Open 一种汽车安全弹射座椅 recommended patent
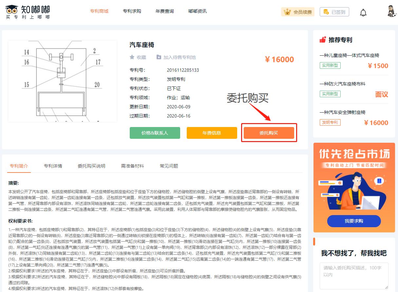Image resolution: width=398 pixels, height=292 pixels. pos(343,113)
